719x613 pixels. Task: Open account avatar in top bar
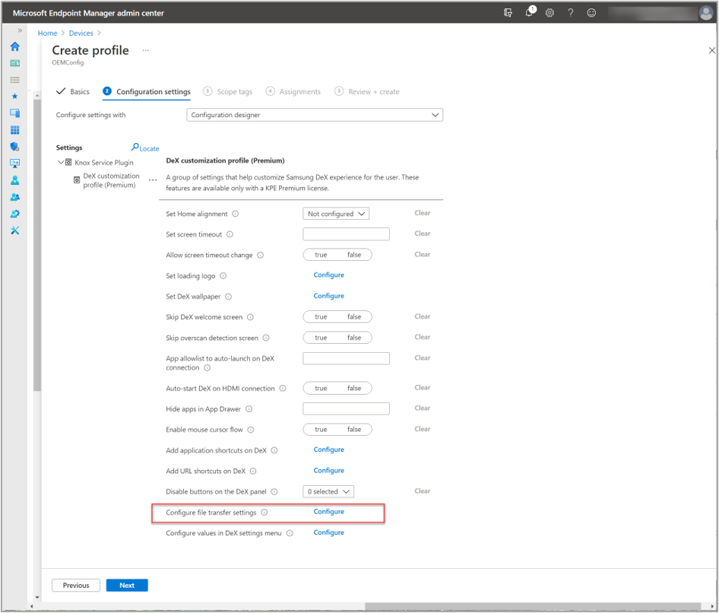(706, 13)
